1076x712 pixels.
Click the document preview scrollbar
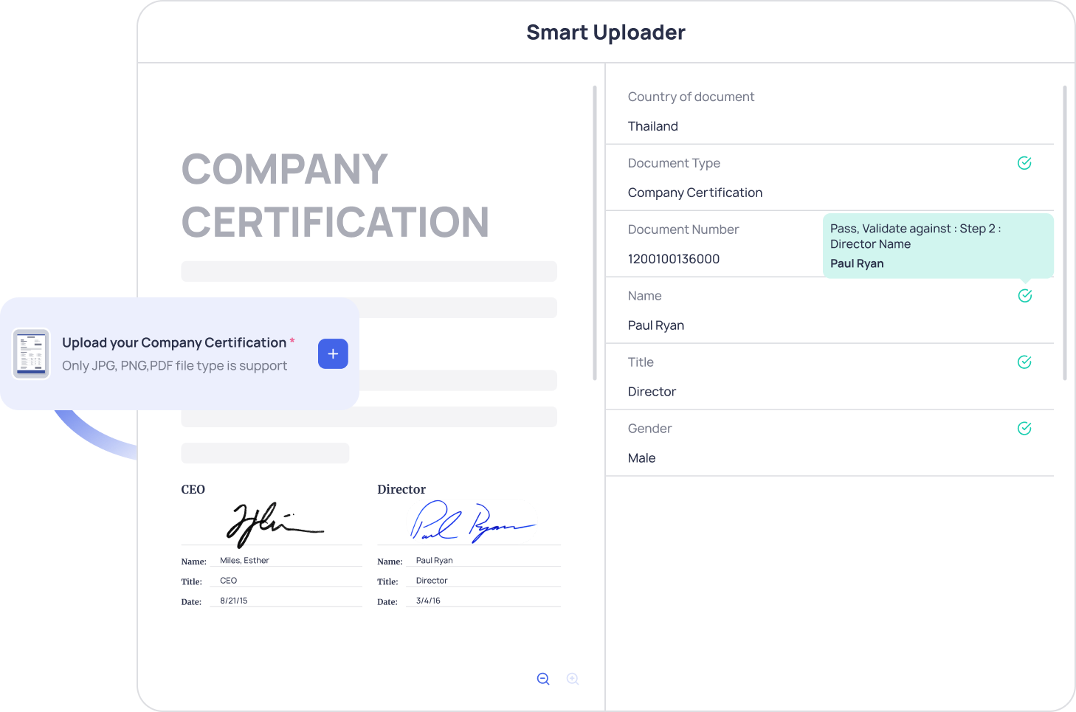point(595,232)
